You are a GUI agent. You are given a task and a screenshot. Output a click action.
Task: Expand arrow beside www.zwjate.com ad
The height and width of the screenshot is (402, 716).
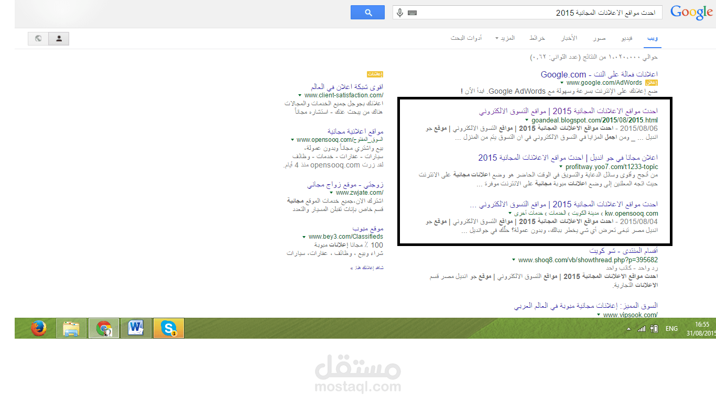(331, 193)
